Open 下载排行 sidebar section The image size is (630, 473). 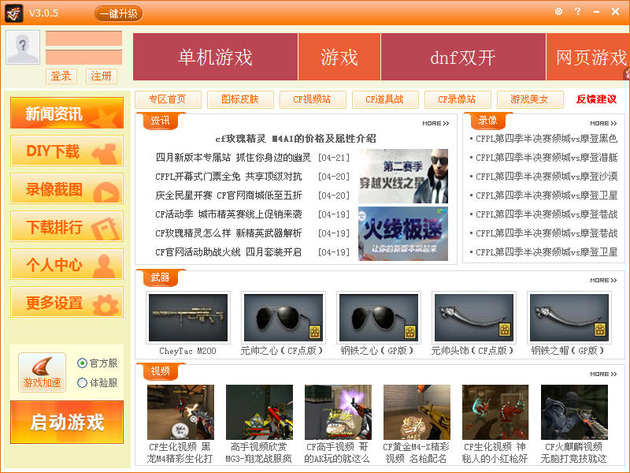67,226
